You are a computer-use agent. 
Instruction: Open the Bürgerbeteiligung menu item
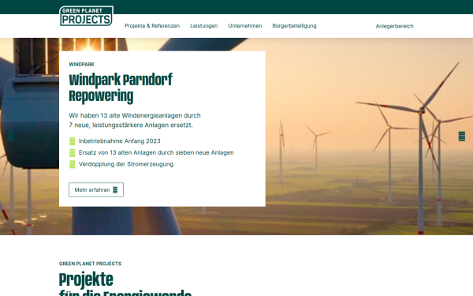coord(294,26)
